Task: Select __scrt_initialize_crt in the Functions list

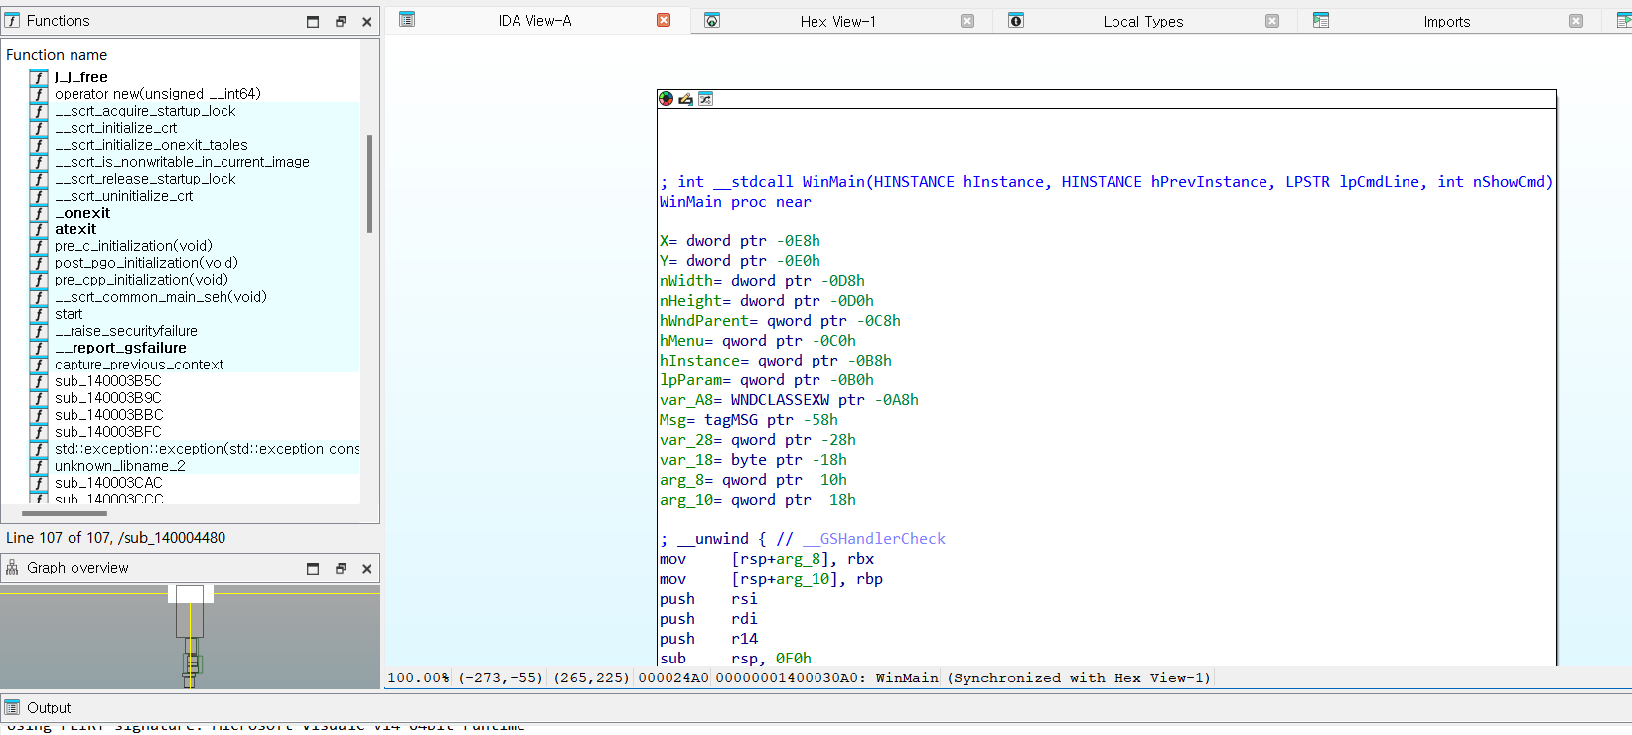Action: click(x=116, y=128)
